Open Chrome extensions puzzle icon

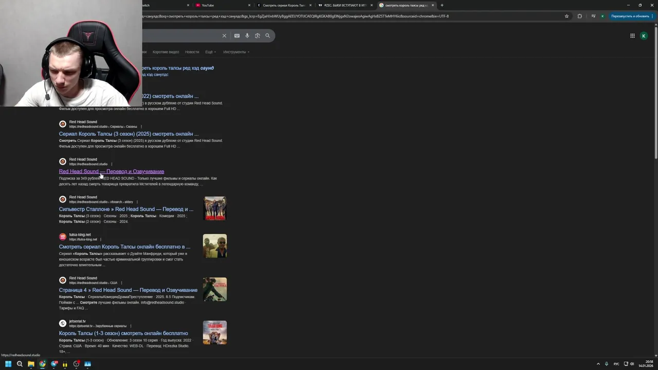(580, 16)
